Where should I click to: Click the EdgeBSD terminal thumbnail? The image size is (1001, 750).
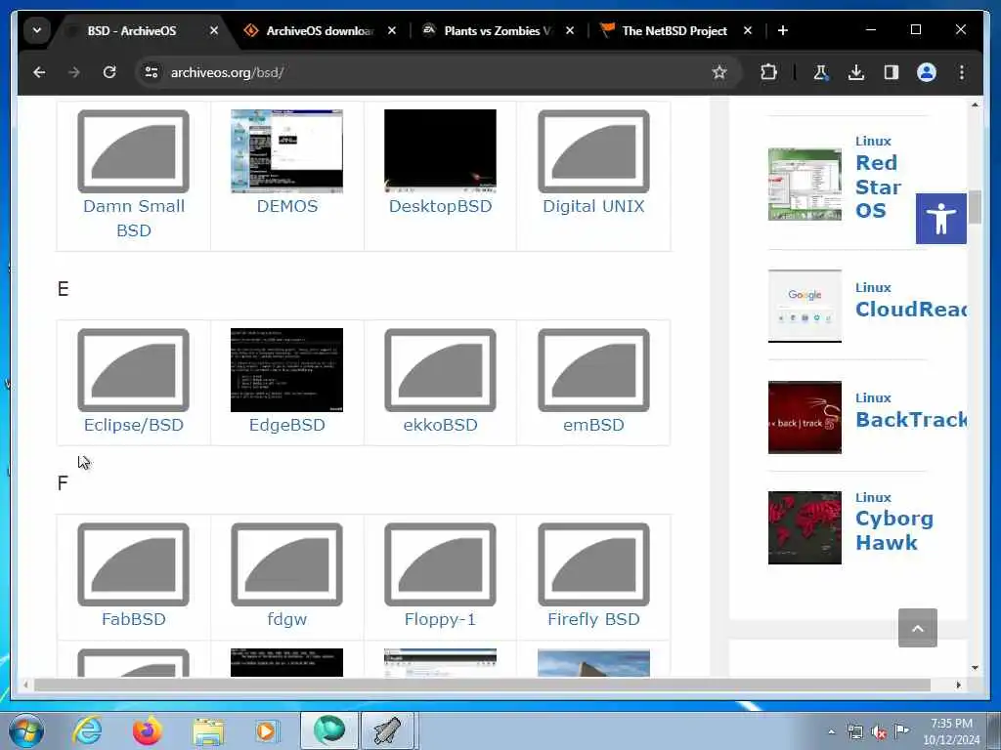[x=286, y=370]
